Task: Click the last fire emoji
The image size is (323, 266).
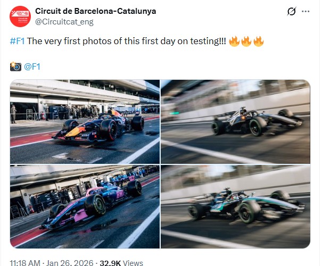Action: pos(259,41)
